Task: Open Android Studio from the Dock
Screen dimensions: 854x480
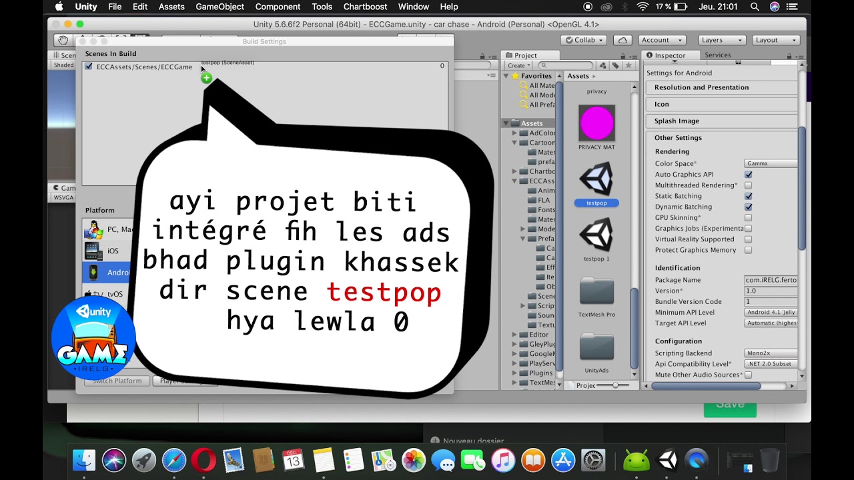Action: click(x=636, y=460)
